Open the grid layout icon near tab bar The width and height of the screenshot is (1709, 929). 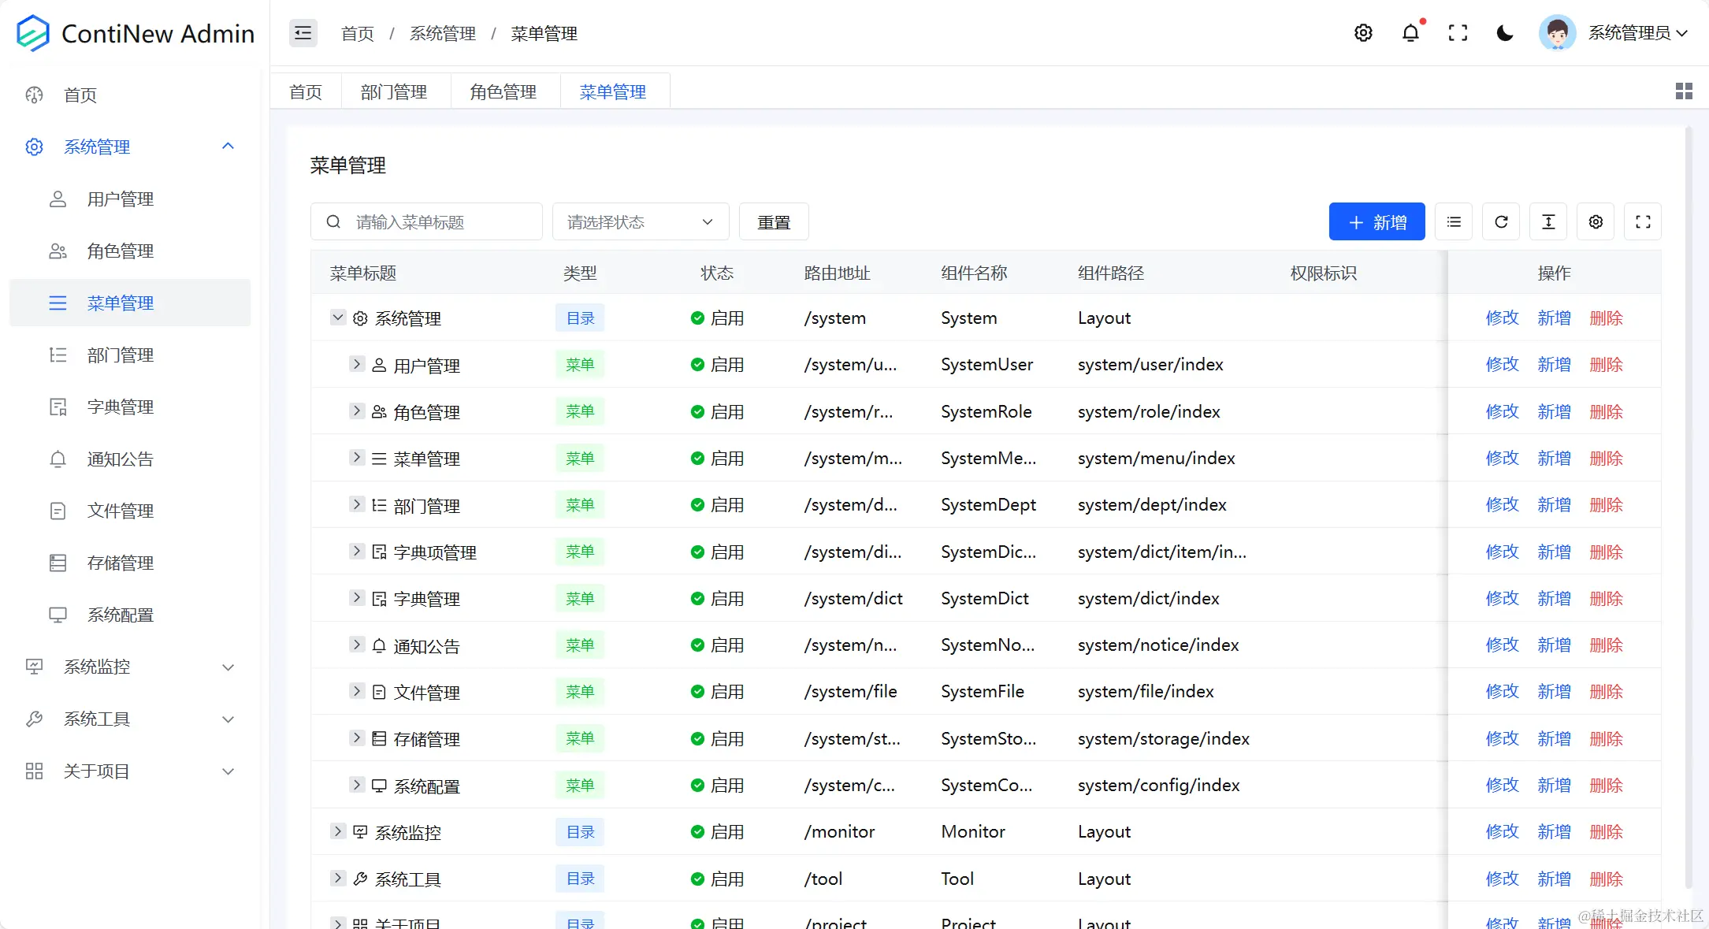click(x=1684, y=91)
